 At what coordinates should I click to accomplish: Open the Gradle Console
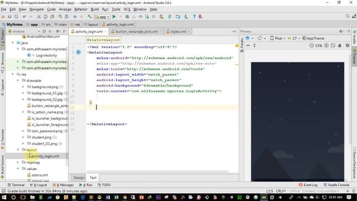tap(336, 185)
